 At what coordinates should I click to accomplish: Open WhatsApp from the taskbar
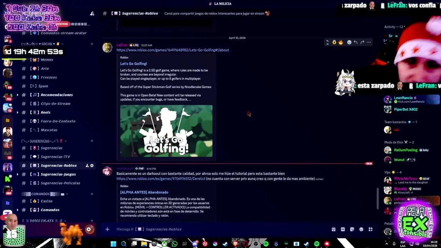coord(175,244)
